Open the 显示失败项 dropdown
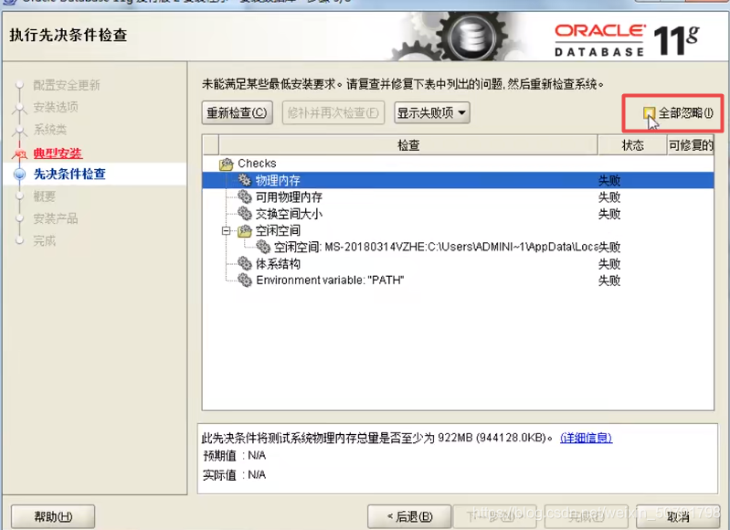 pos(432,113)
